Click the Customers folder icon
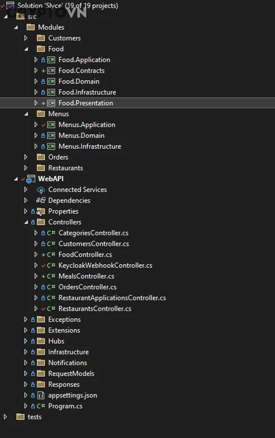Image resolution: width=275 pixels, height=438 pixels. coord(41,38)
